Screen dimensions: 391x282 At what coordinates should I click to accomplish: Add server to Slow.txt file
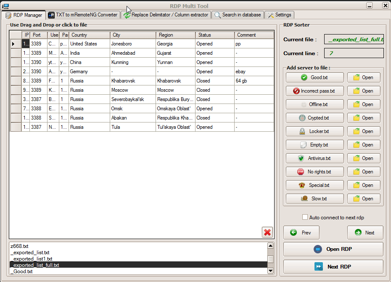[x=314, y=199]
